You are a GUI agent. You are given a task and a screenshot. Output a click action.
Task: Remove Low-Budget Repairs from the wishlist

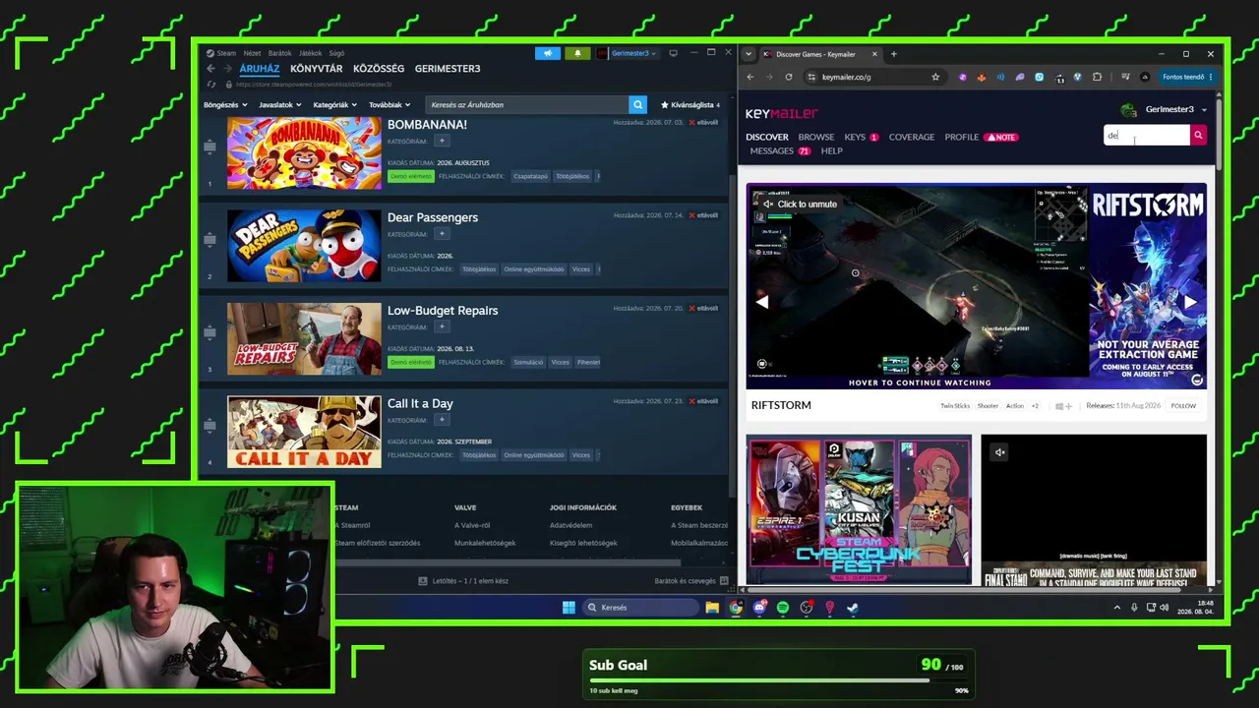(x=703, y=309)
